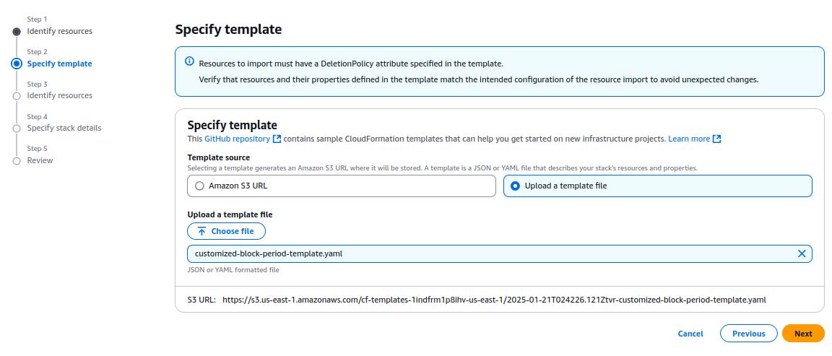Go to Step 1 Identify resources
Image resolution: width=832 pixels, height=356 pixels.
59,31
